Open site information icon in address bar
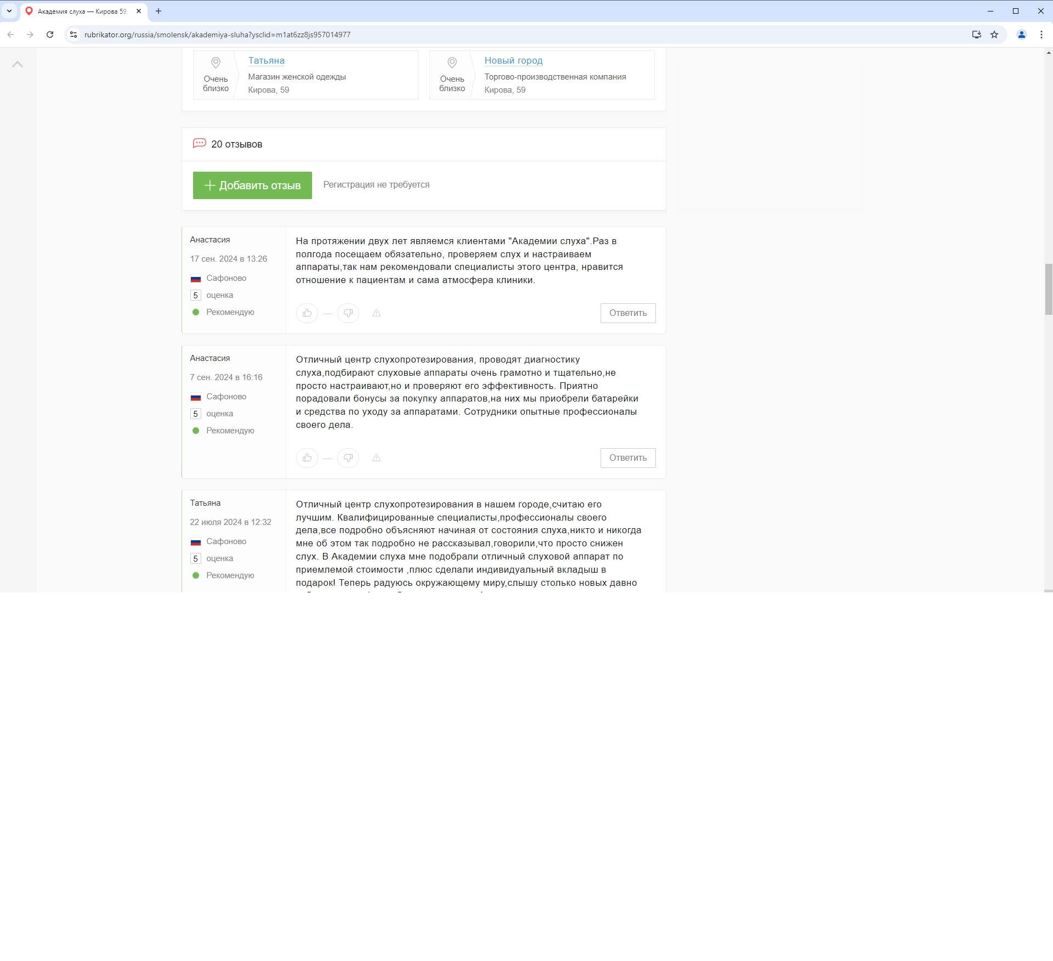The width and height of the screenshot is (1053, 961). [x=73, y=35]
